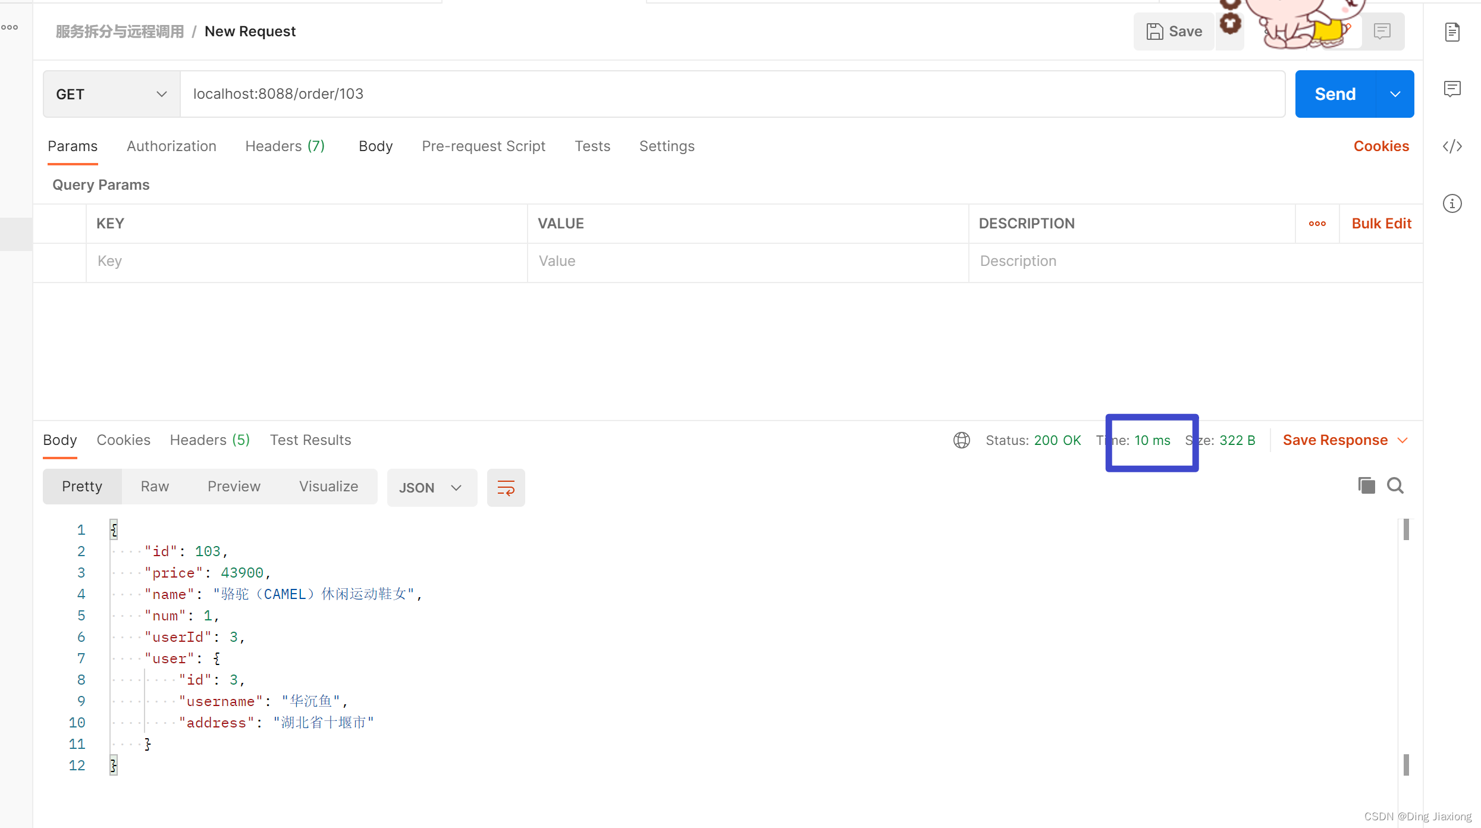The height and width of the screenshot is (828, 1481).
Task: Click the beautify response icon
Action: tap(506, 487)
